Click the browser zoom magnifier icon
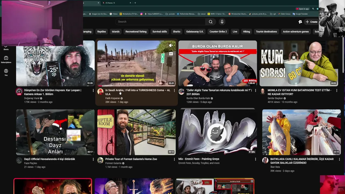 point(313,9)
